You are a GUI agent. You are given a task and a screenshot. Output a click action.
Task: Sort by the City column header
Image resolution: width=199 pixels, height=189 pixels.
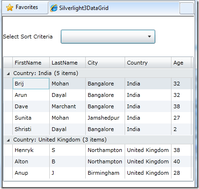[105, 63]
